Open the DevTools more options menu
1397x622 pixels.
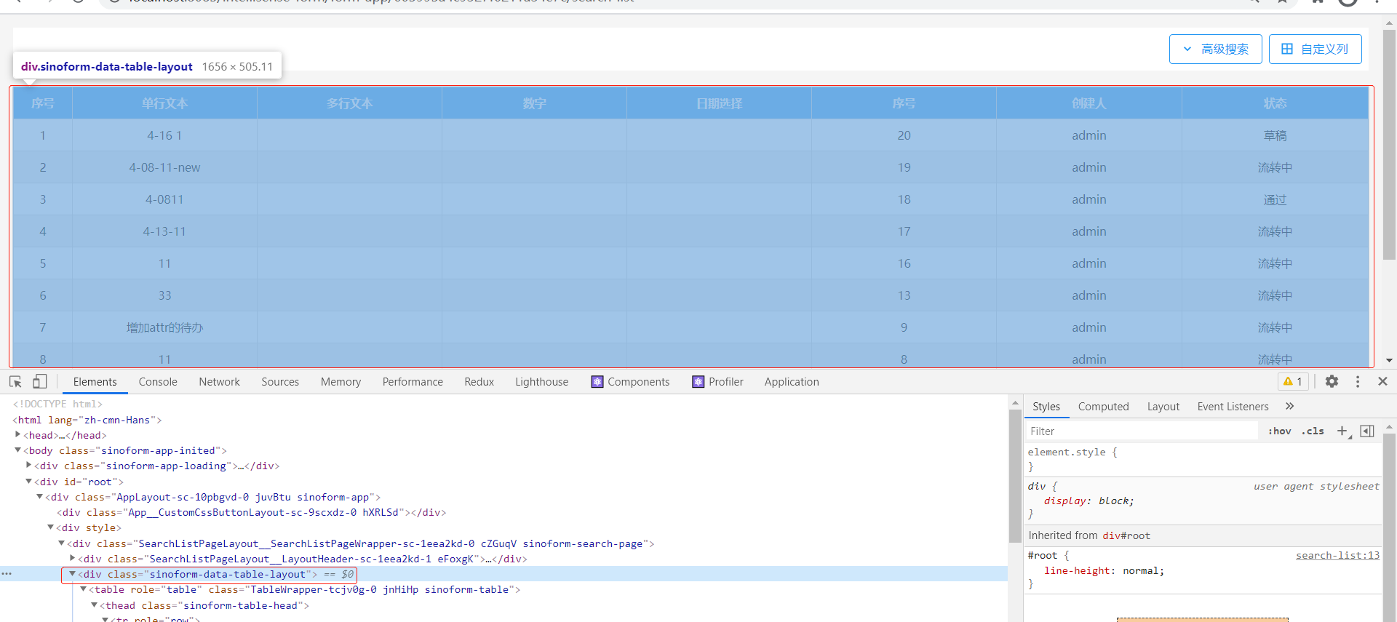1358,381
